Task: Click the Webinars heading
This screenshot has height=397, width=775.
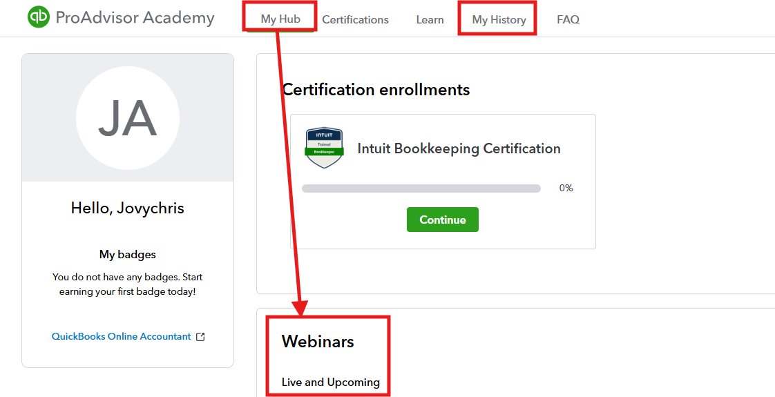Action: pyautogui.click(x=318, y=341)
